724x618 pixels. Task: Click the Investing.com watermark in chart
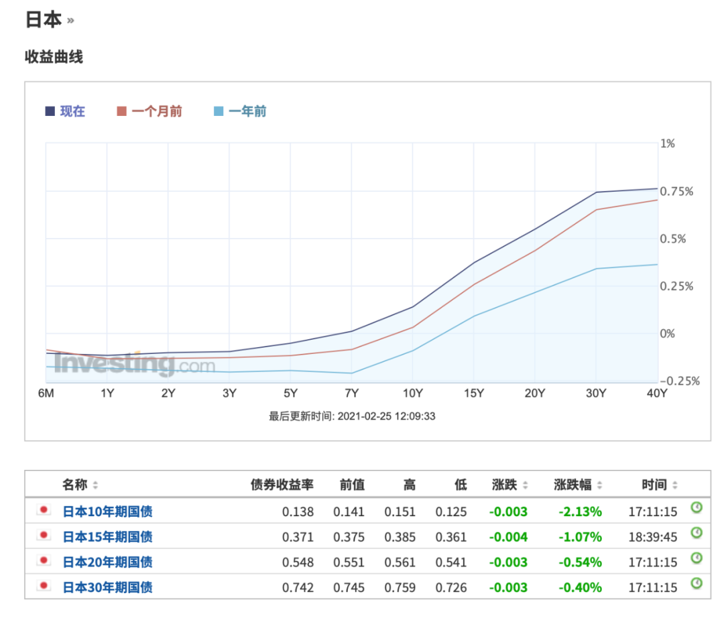pos(134,365)
